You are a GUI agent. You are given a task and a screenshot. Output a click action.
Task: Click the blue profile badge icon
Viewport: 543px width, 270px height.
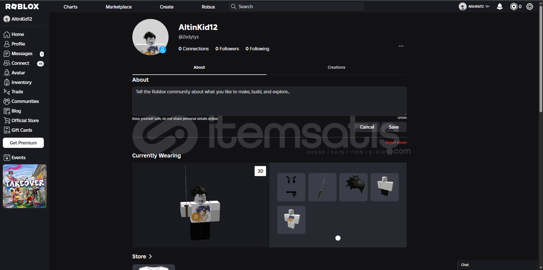[x=163, y=50]
